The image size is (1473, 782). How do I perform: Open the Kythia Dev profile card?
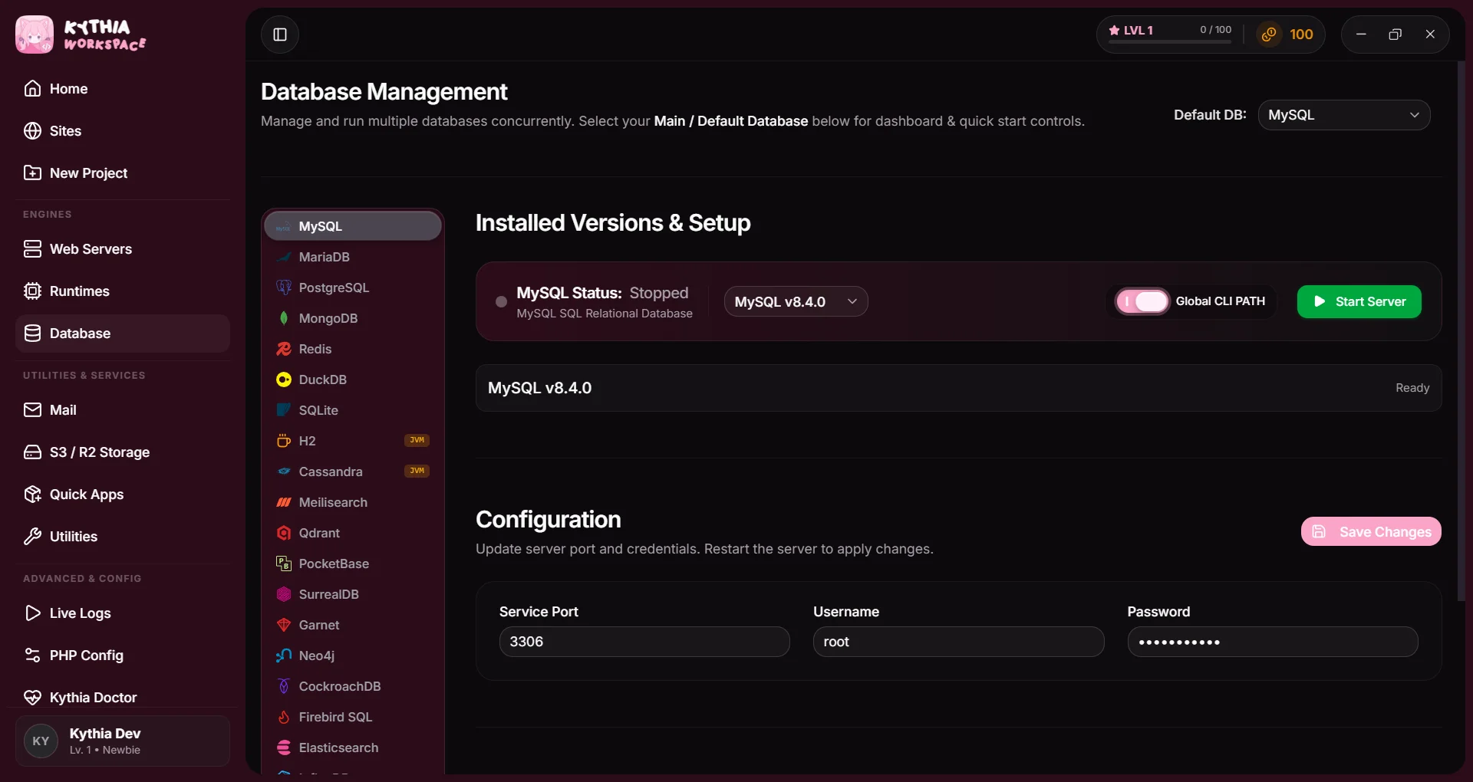pyautogui.click(x=123, y=741)
